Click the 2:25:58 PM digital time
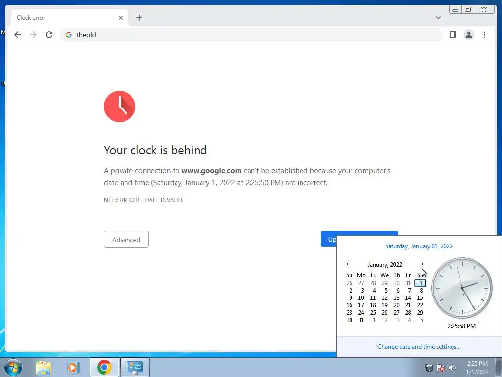This screenshot has width=502, height=377. [x=461, y=326]
